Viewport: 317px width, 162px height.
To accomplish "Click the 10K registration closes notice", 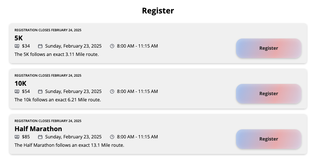I will pos(48,76).
